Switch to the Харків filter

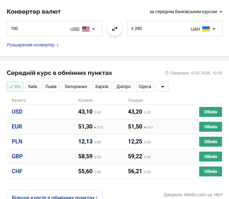pos(102,87)
